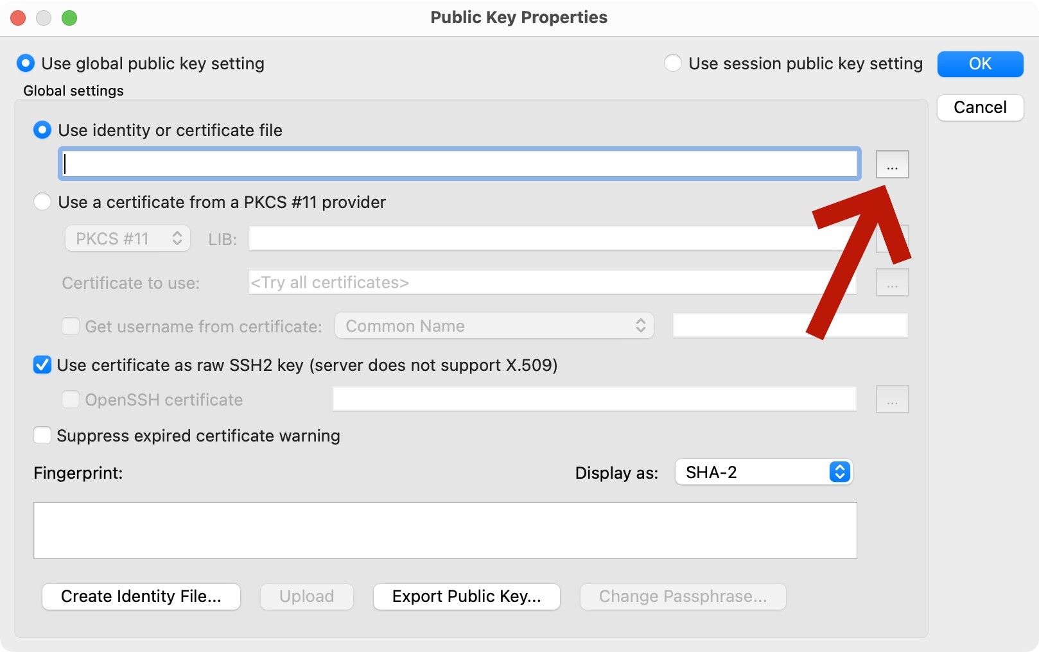
Task: Expand the Common Name dropdown
Action: point(494,326)
